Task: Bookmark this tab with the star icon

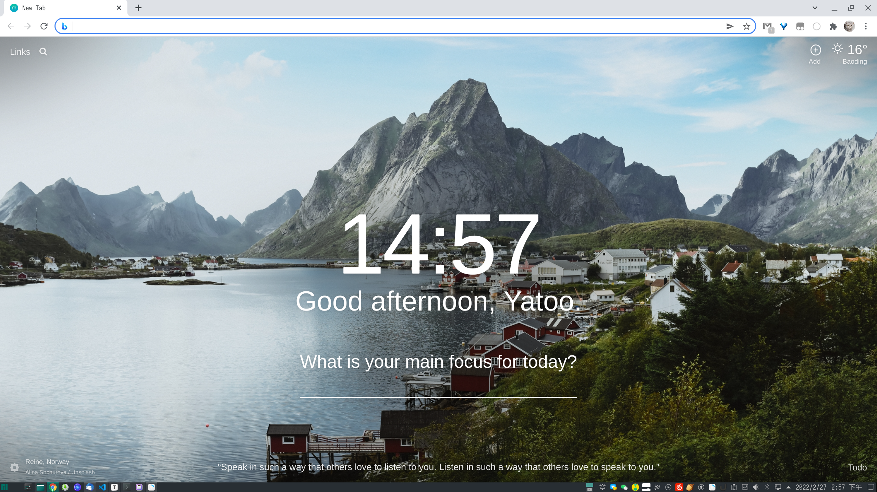Action: tap(746, 26)
